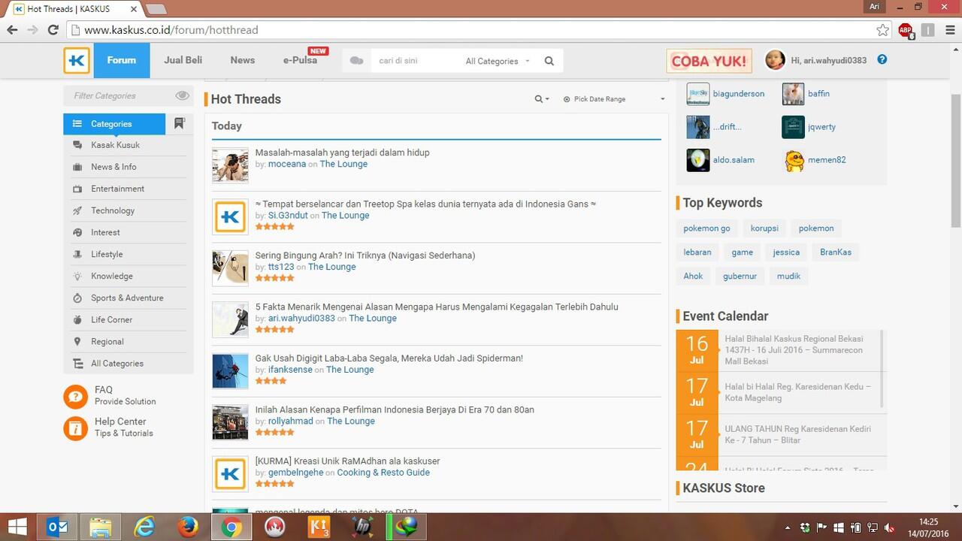Click the aldo.salam avatar image

(x=697, y=160)
